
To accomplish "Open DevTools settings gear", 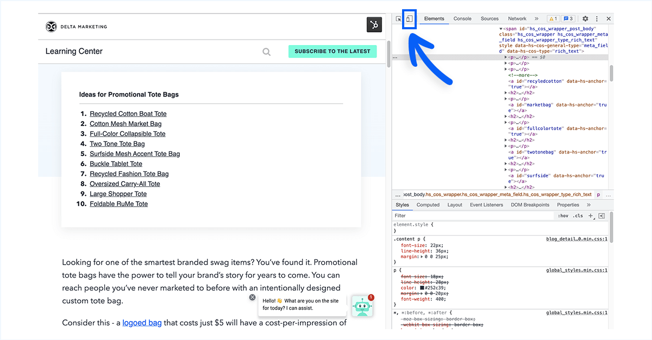I will tap(585, 18).
